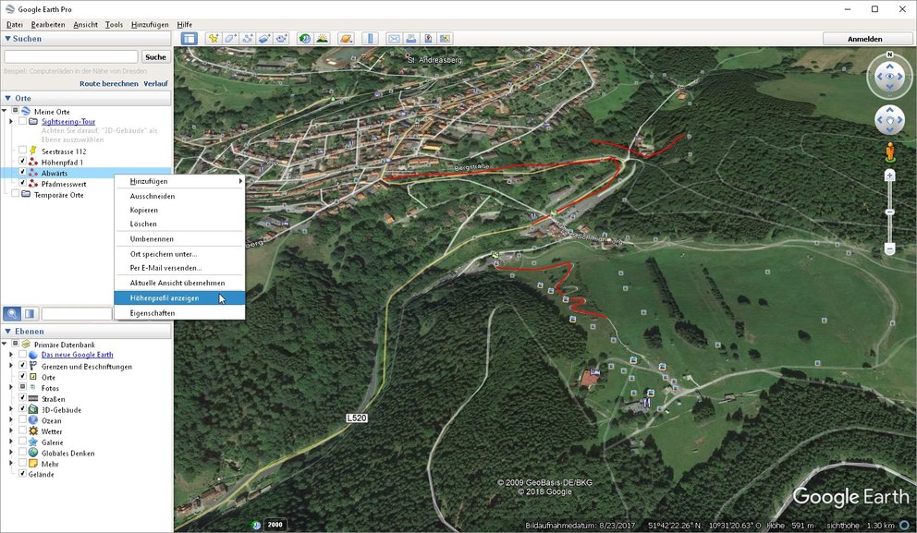The width and height of the screenshot is (917, 533).
Task: Collapse the Suchen panel
Action: coord(8,39)
